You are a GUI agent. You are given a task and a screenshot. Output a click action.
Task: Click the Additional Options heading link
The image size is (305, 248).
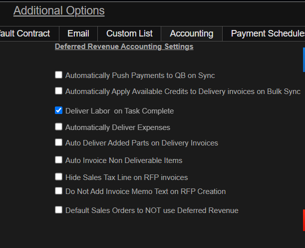[59, 10]
